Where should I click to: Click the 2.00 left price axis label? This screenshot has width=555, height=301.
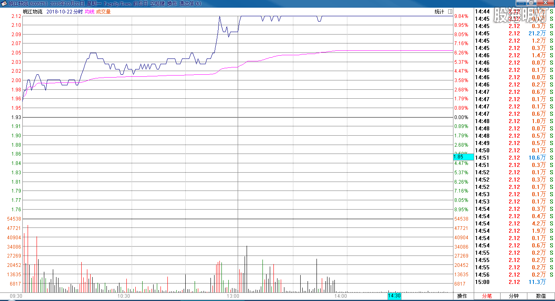[x=16, y=80]
